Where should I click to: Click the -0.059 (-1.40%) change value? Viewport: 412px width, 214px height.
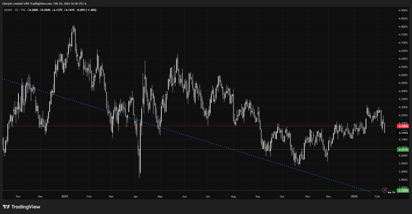point(86,10)
